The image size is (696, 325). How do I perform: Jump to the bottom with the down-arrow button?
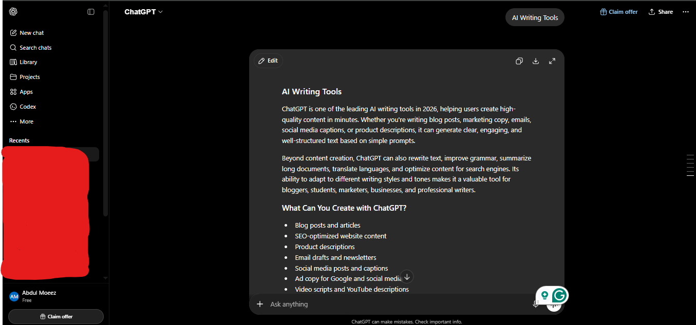[407, 277]
